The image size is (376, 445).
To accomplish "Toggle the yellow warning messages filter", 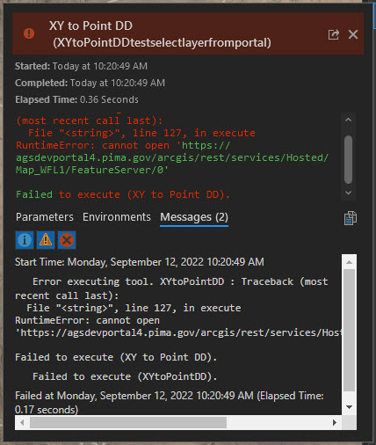I will (x=46, y=240).
